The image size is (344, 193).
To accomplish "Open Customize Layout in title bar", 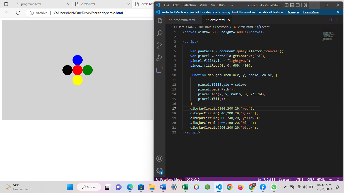I will point(305,5).
